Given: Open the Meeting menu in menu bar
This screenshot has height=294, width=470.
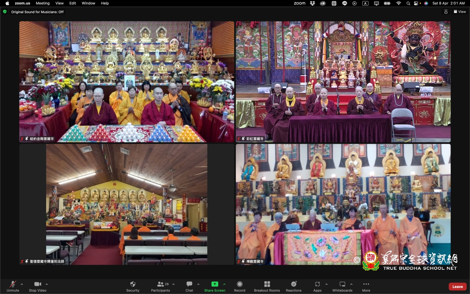Looking at the screenshot, I should (43, 3).
